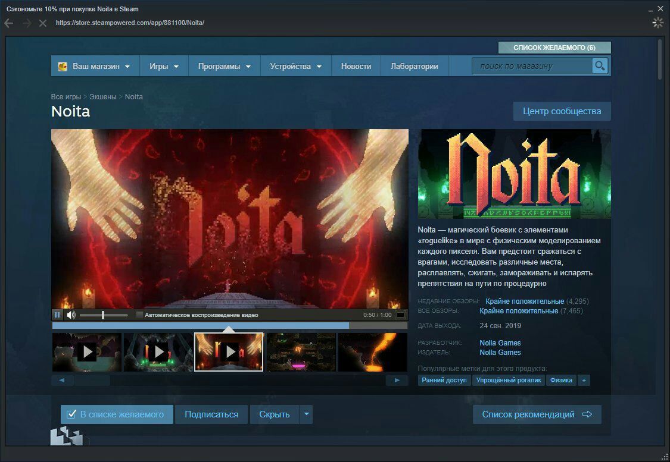
Task: Select the 'Физика' tag
Action: (x=561, y=380)
